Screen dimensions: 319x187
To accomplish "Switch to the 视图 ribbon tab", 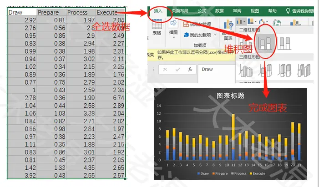I will tap(254, 11).
